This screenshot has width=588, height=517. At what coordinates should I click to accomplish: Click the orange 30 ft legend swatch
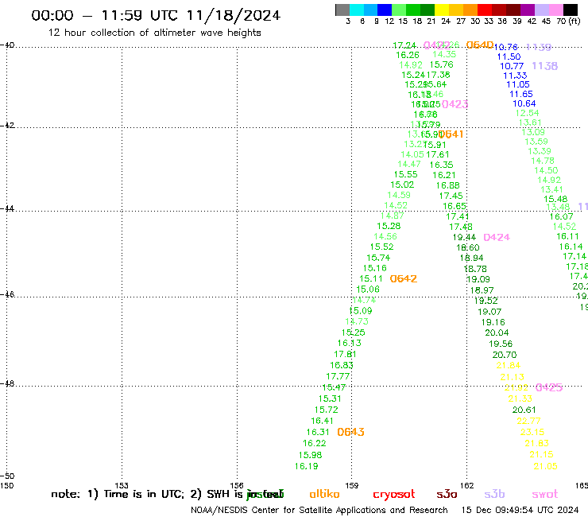[470, 10]
